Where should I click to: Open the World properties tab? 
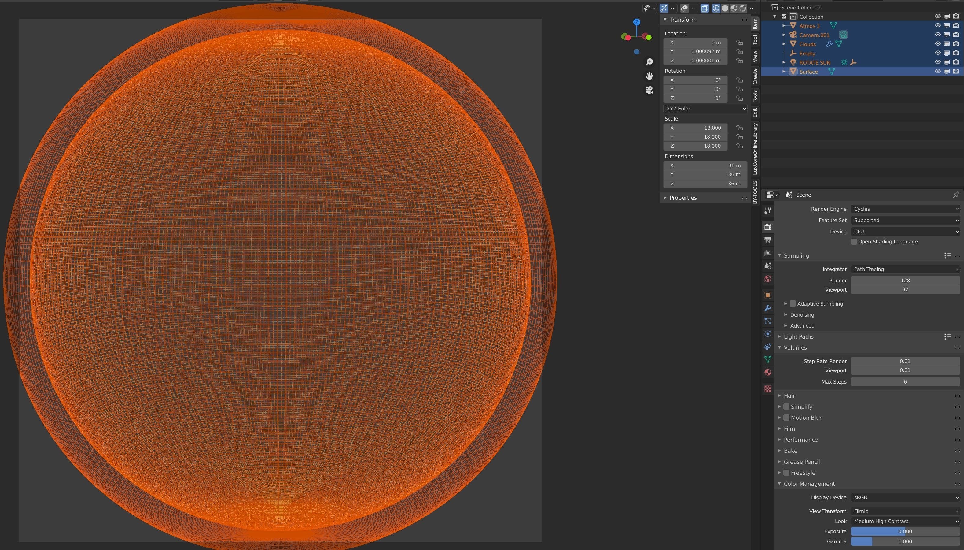(767, 279)
